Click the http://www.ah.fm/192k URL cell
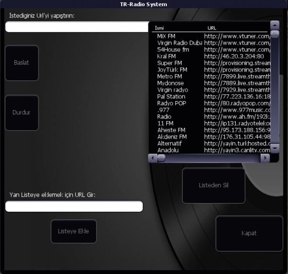Image resolution: width=288 pixels, height=274 pixels. click(237, 117)
